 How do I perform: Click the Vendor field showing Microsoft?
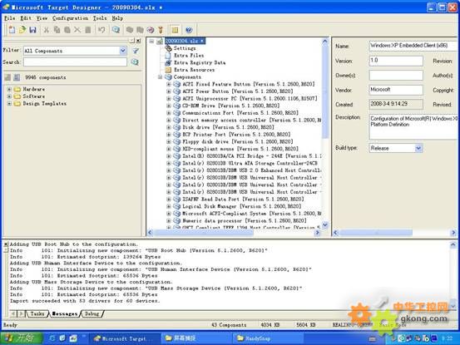pyautogui.click(x=396, y=90)
